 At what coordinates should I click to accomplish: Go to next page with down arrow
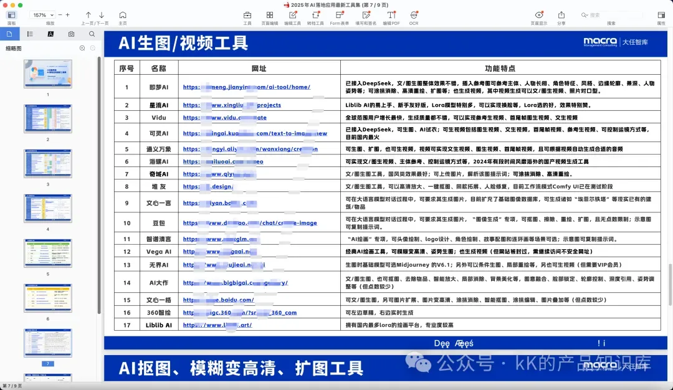pyautogui.click(x=102, y=15)
